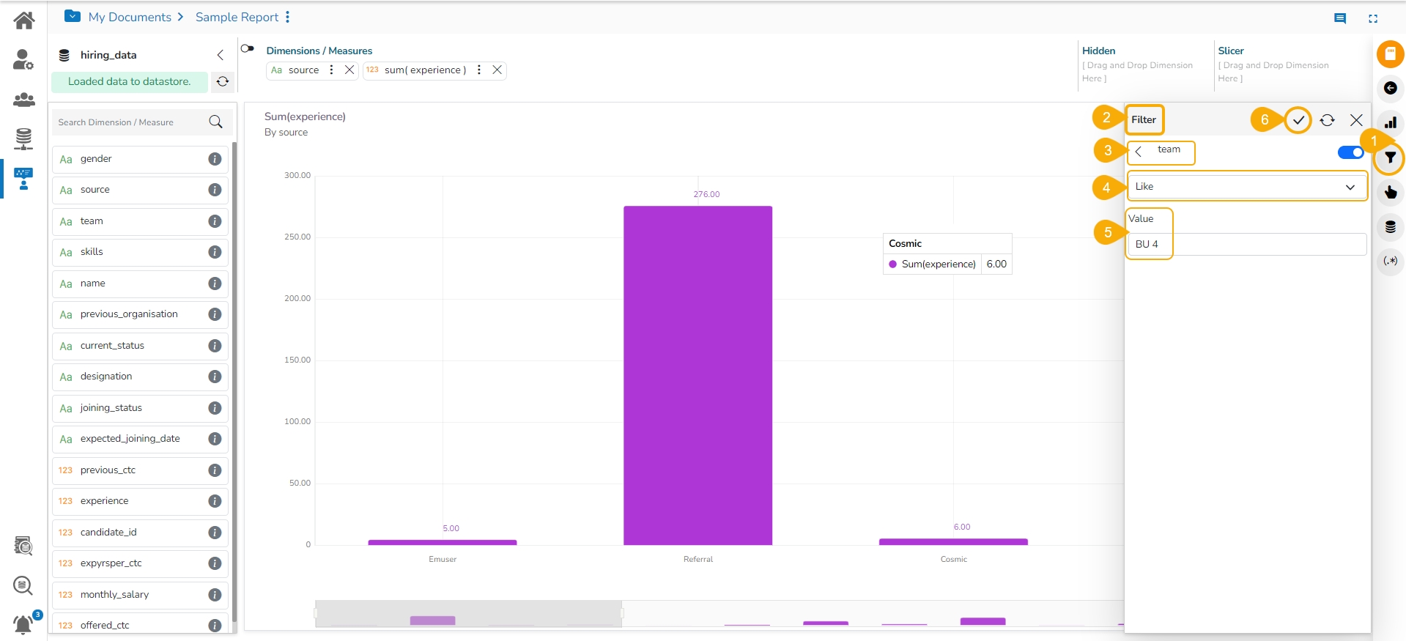Show info for the gender field

pyautogui.click(x=215, y=159)
